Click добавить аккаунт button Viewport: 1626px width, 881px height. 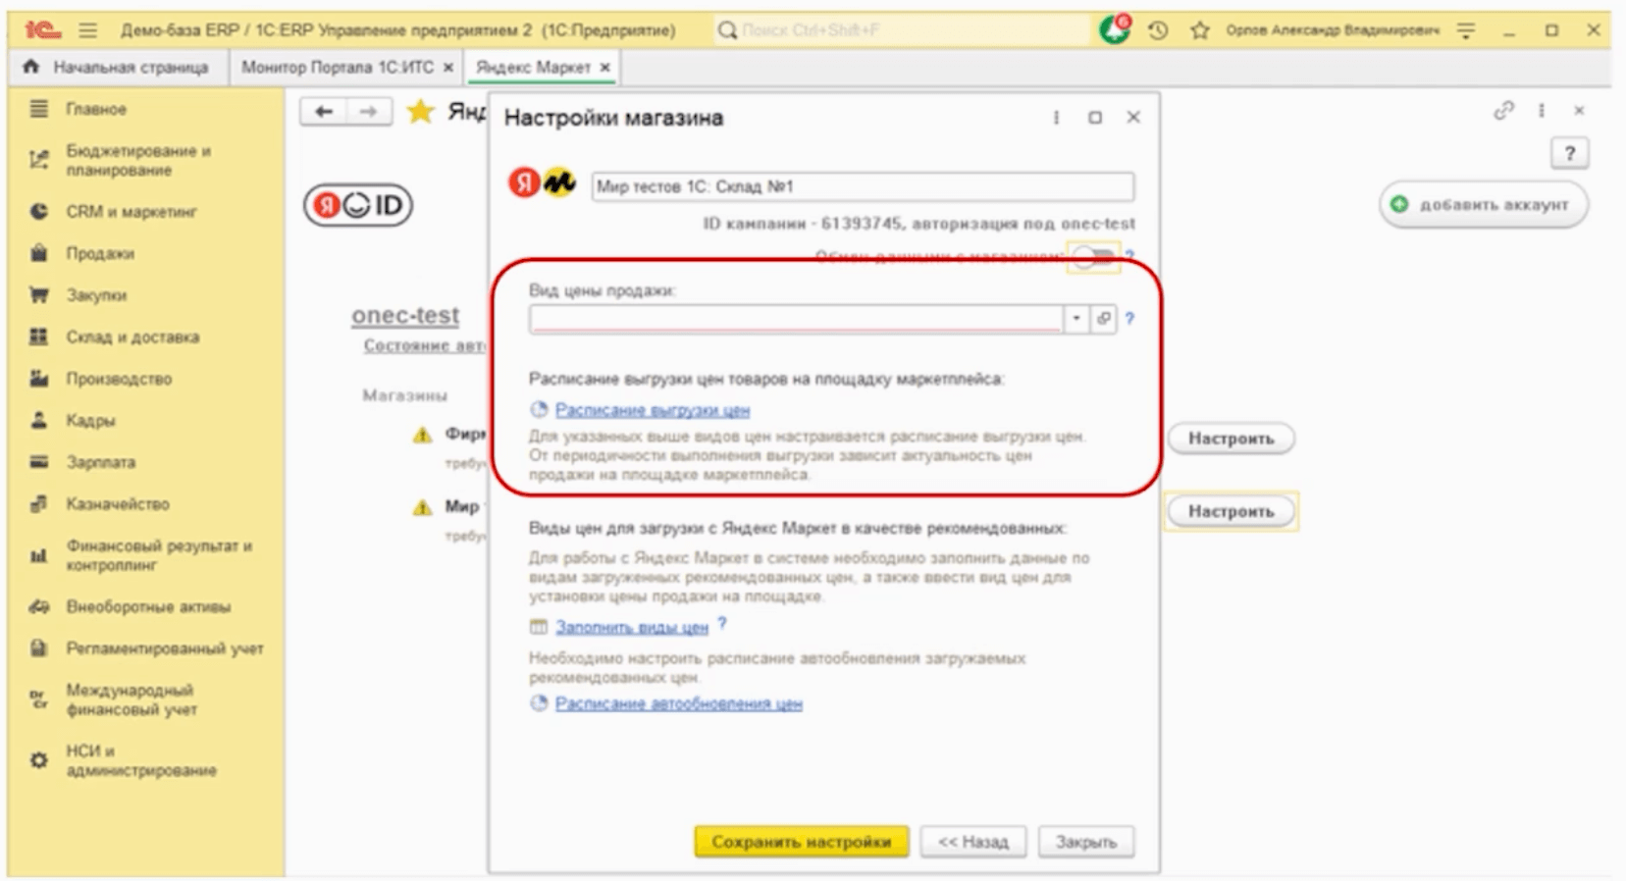click(x=1483, y=205)
